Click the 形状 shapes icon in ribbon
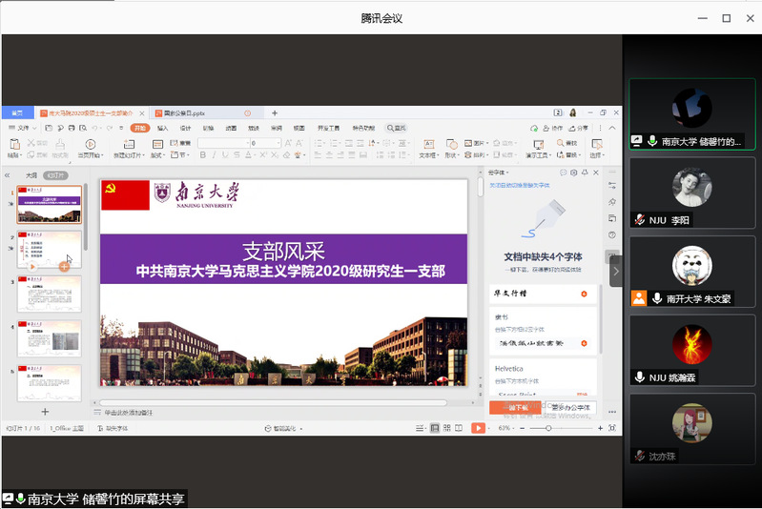The height and width of the screenshot is (509, 762). point(451,145)
